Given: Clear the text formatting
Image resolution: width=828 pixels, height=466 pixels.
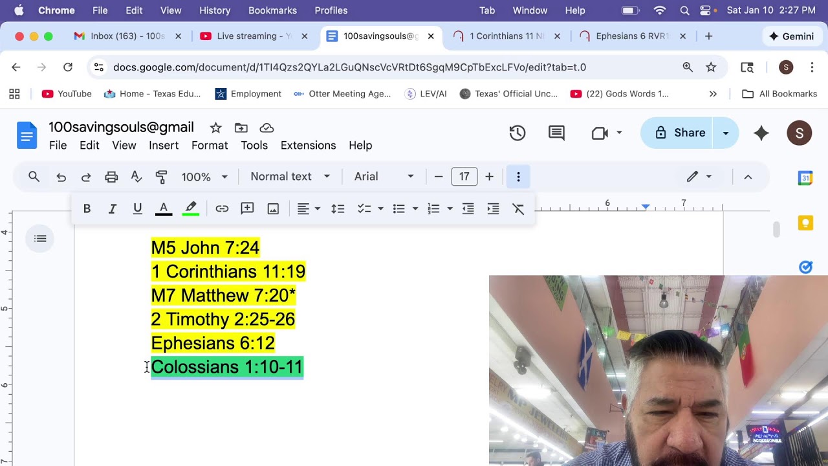Looking at the screenshot, I should tap(518, 208).
